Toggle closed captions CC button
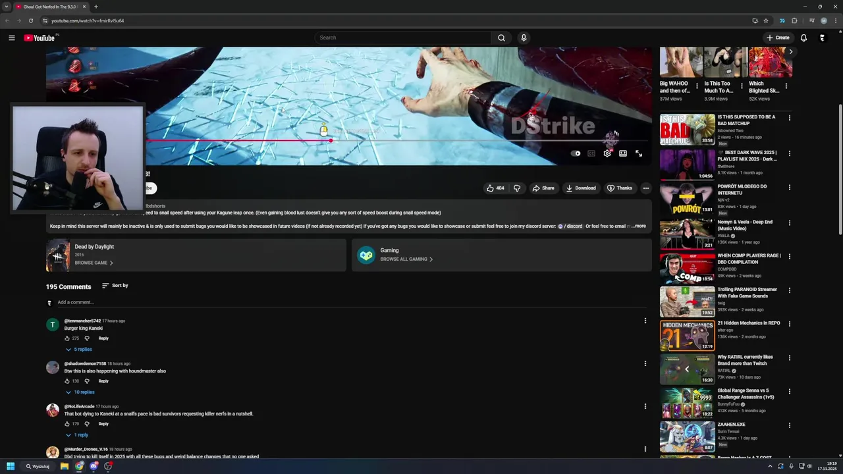 [591, 153]
